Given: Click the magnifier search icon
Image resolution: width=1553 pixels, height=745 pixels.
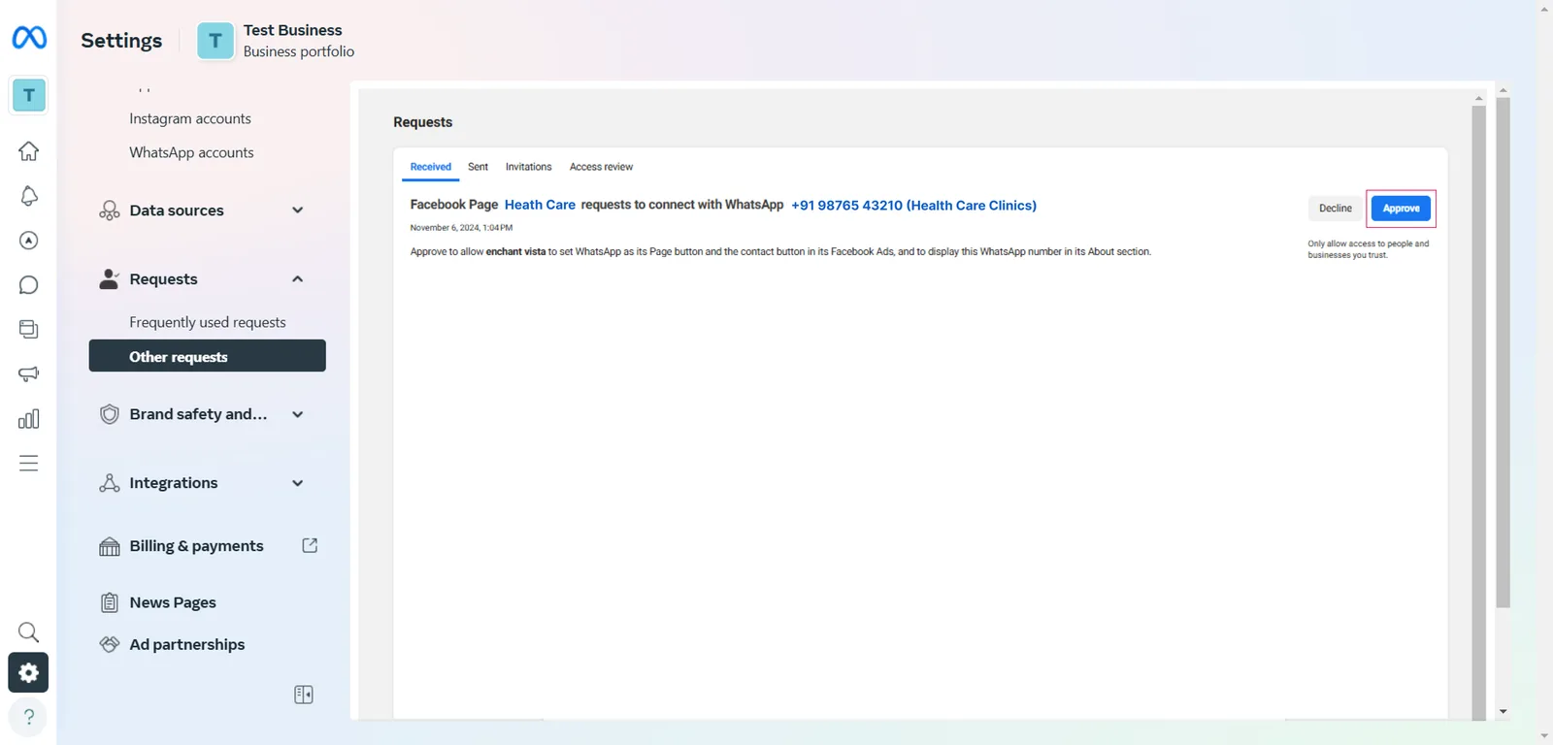Looking at the screenshot, I should tap(29, 632).
